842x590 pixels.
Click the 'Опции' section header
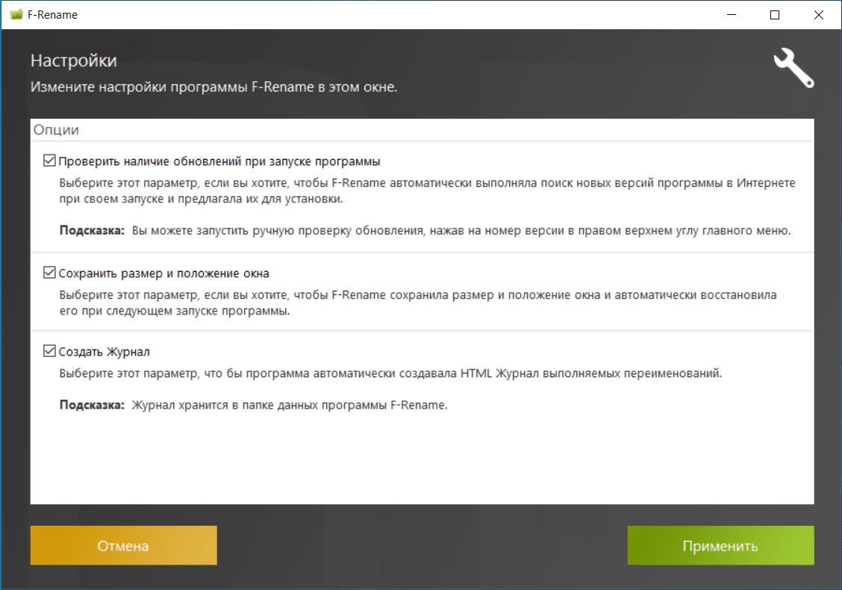(x=57, y=130)
